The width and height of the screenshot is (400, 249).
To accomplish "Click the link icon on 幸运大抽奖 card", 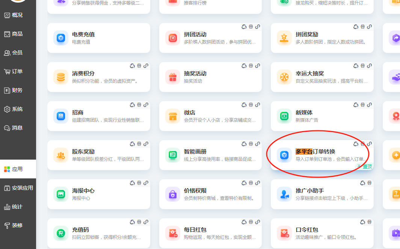I will 369,66.
